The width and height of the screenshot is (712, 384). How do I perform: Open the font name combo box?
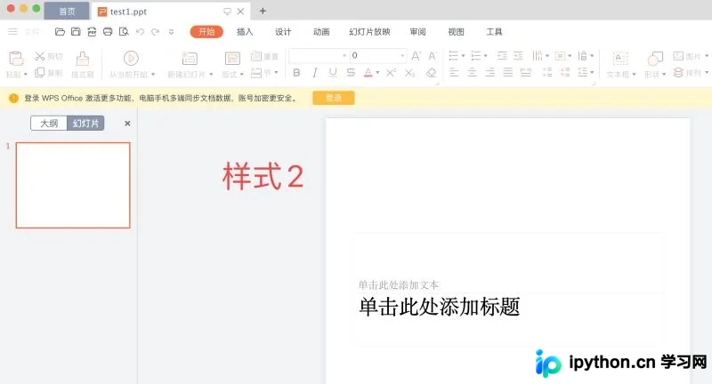click(320, 56)
